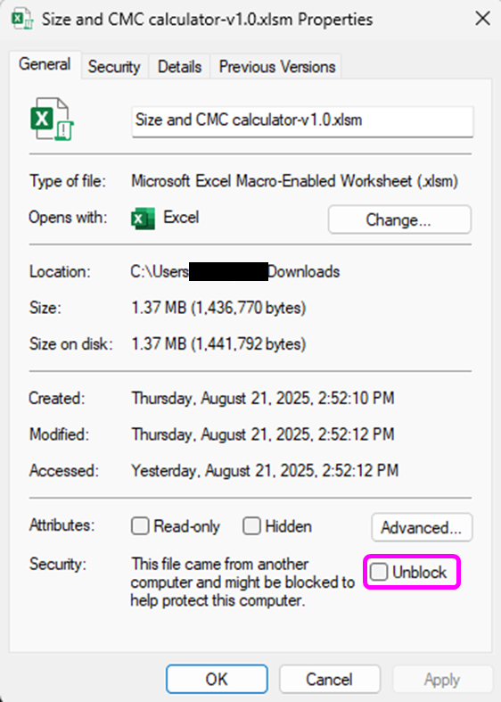The image size is (501, 702).
Task: Click into the file name text field
Action: pos(302,121)
